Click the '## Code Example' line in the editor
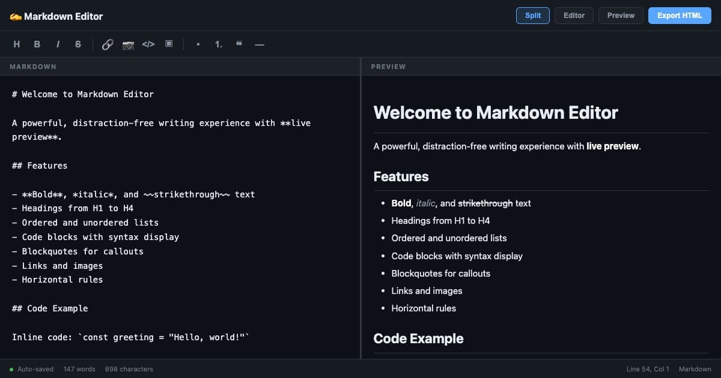The image size is (721, 378). 50,308
